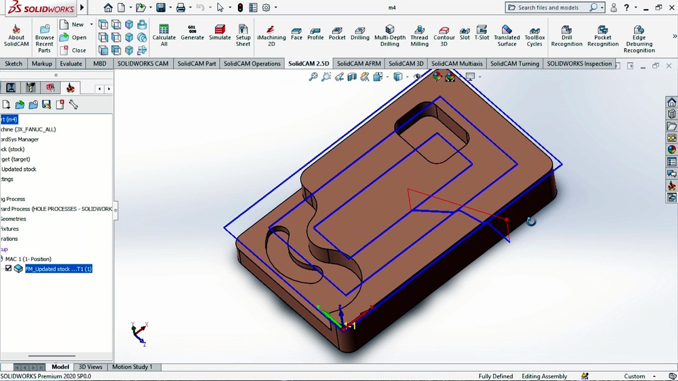Click the Search files and models field
Screen dimensions: 678x381
(x=548, y=7)
